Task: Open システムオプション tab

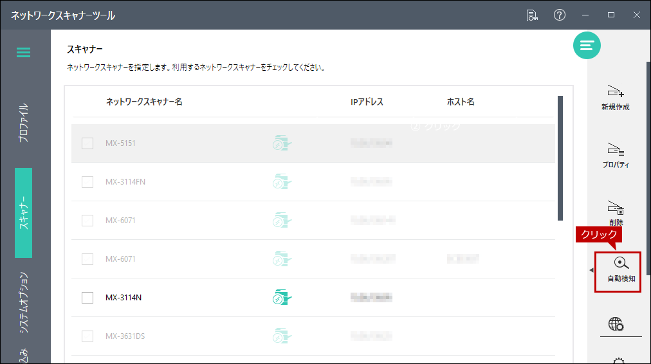Action: tap(23, 302)
